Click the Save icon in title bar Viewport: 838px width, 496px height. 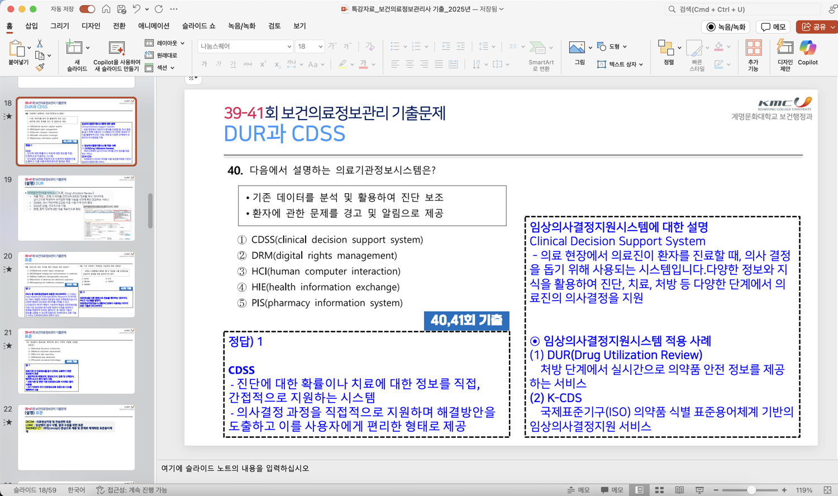tap(121, 9)
